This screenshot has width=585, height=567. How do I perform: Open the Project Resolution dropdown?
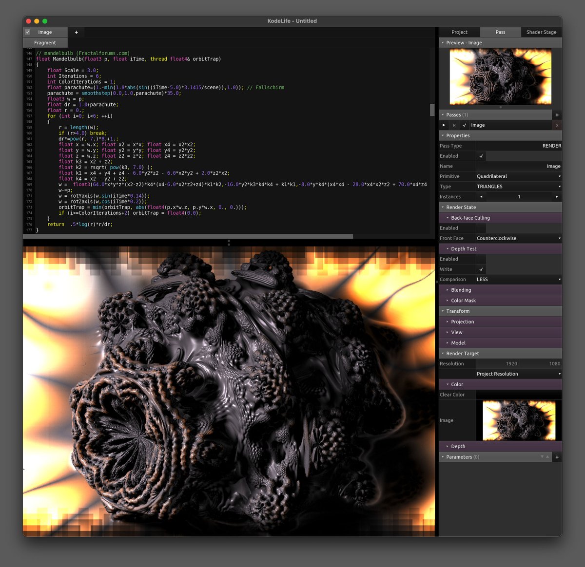click(519, 374)
